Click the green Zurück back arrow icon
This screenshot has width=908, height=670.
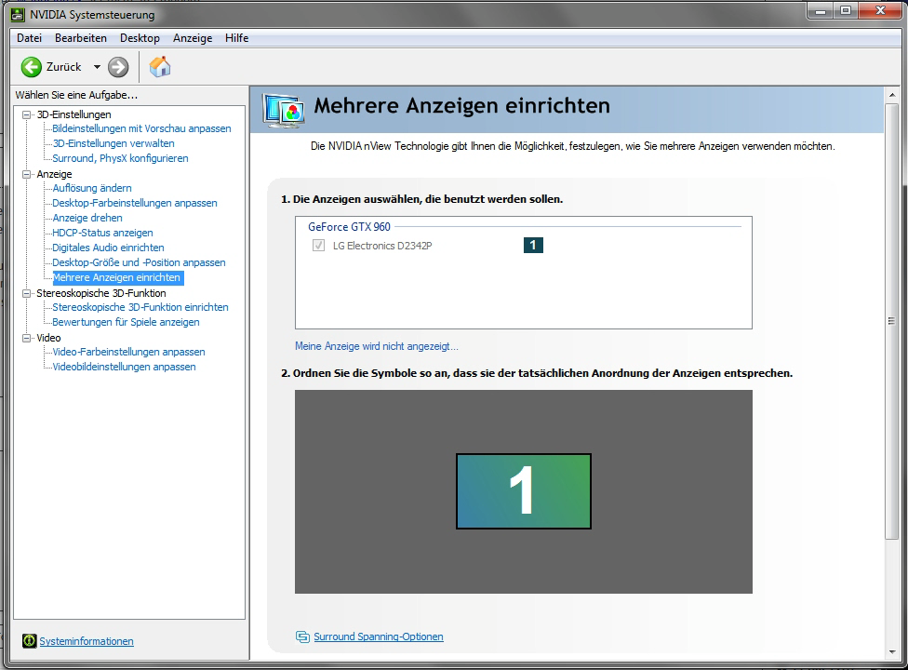32,67
